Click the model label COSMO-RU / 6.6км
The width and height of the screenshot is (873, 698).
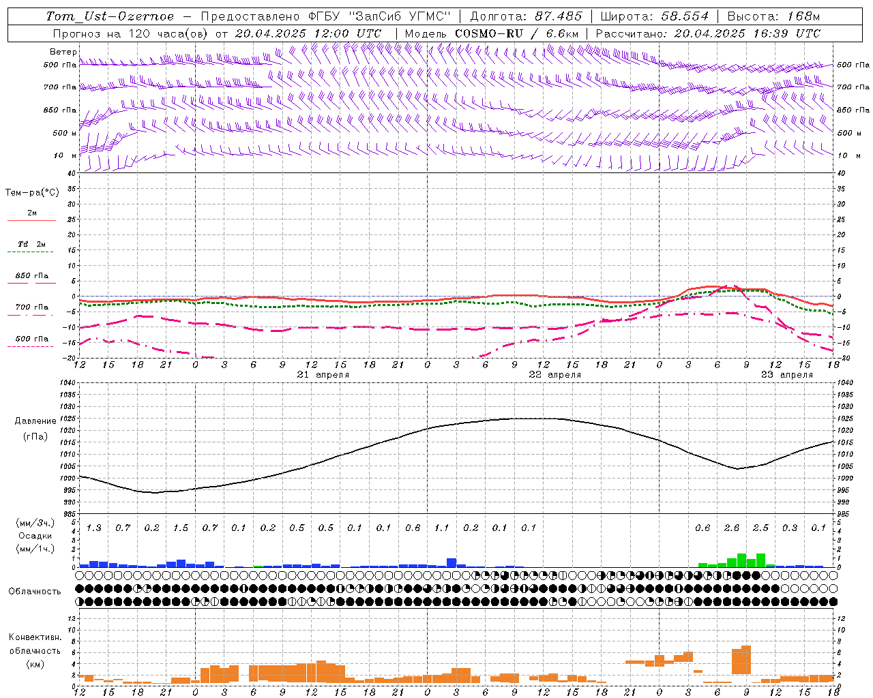pyautogui.click(x=517, y=33)
